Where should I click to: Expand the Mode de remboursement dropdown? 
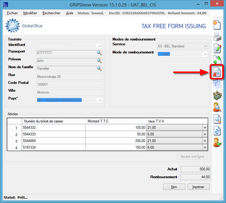tap(205, 54)
